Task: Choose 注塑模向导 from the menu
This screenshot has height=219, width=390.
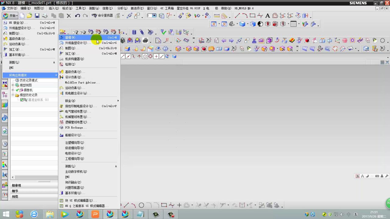Action: (75, 143)
